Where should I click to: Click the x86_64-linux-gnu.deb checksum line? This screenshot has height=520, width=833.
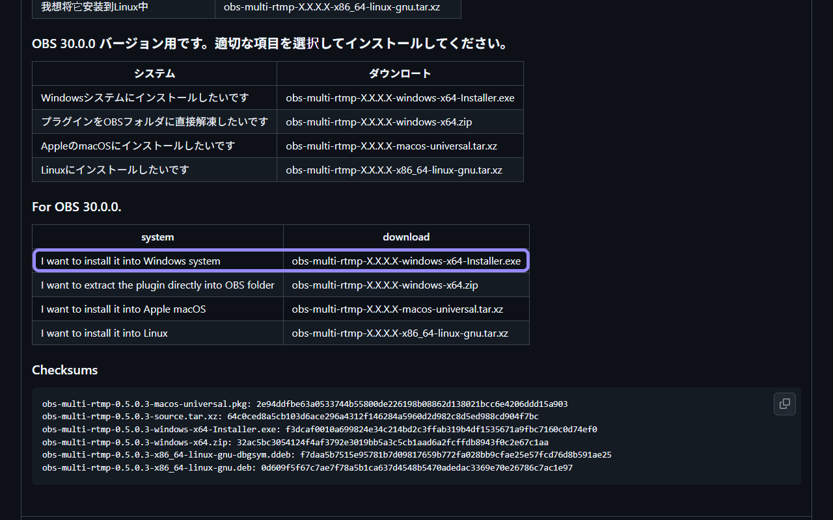[x=307, y=468]
